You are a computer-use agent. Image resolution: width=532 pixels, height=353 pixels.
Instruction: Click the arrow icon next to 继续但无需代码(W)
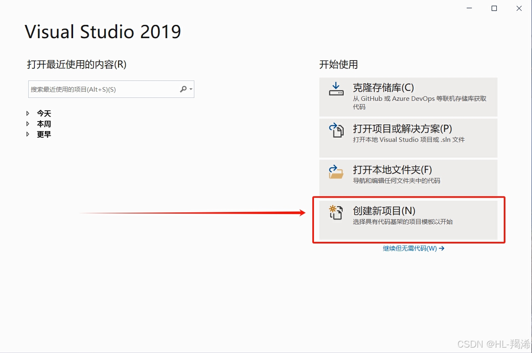(x=441, y=248)
